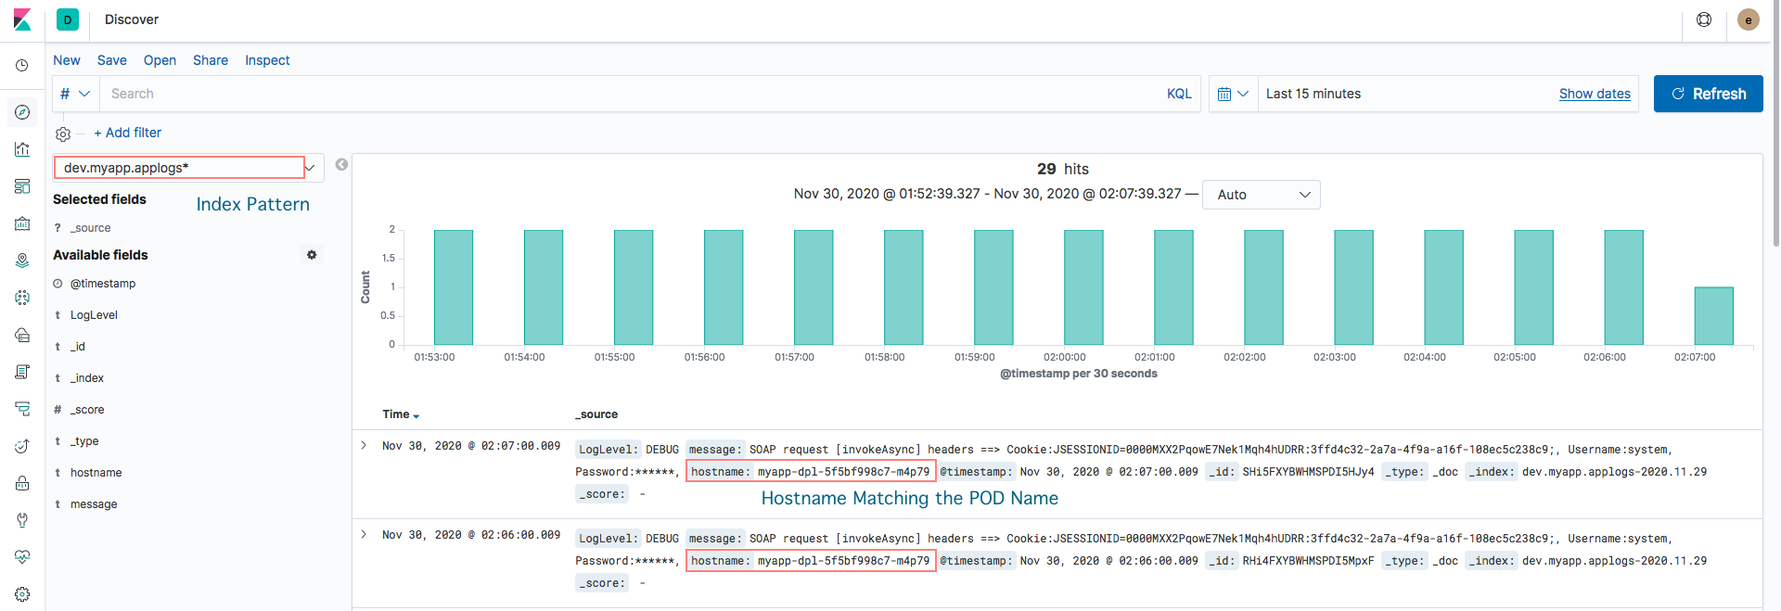
Task: Open the Inspect menu
Action: coord(267,60)
